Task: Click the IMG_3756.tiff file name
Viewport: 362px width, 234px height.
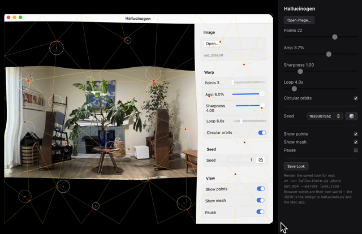Action: coord(213,55)
